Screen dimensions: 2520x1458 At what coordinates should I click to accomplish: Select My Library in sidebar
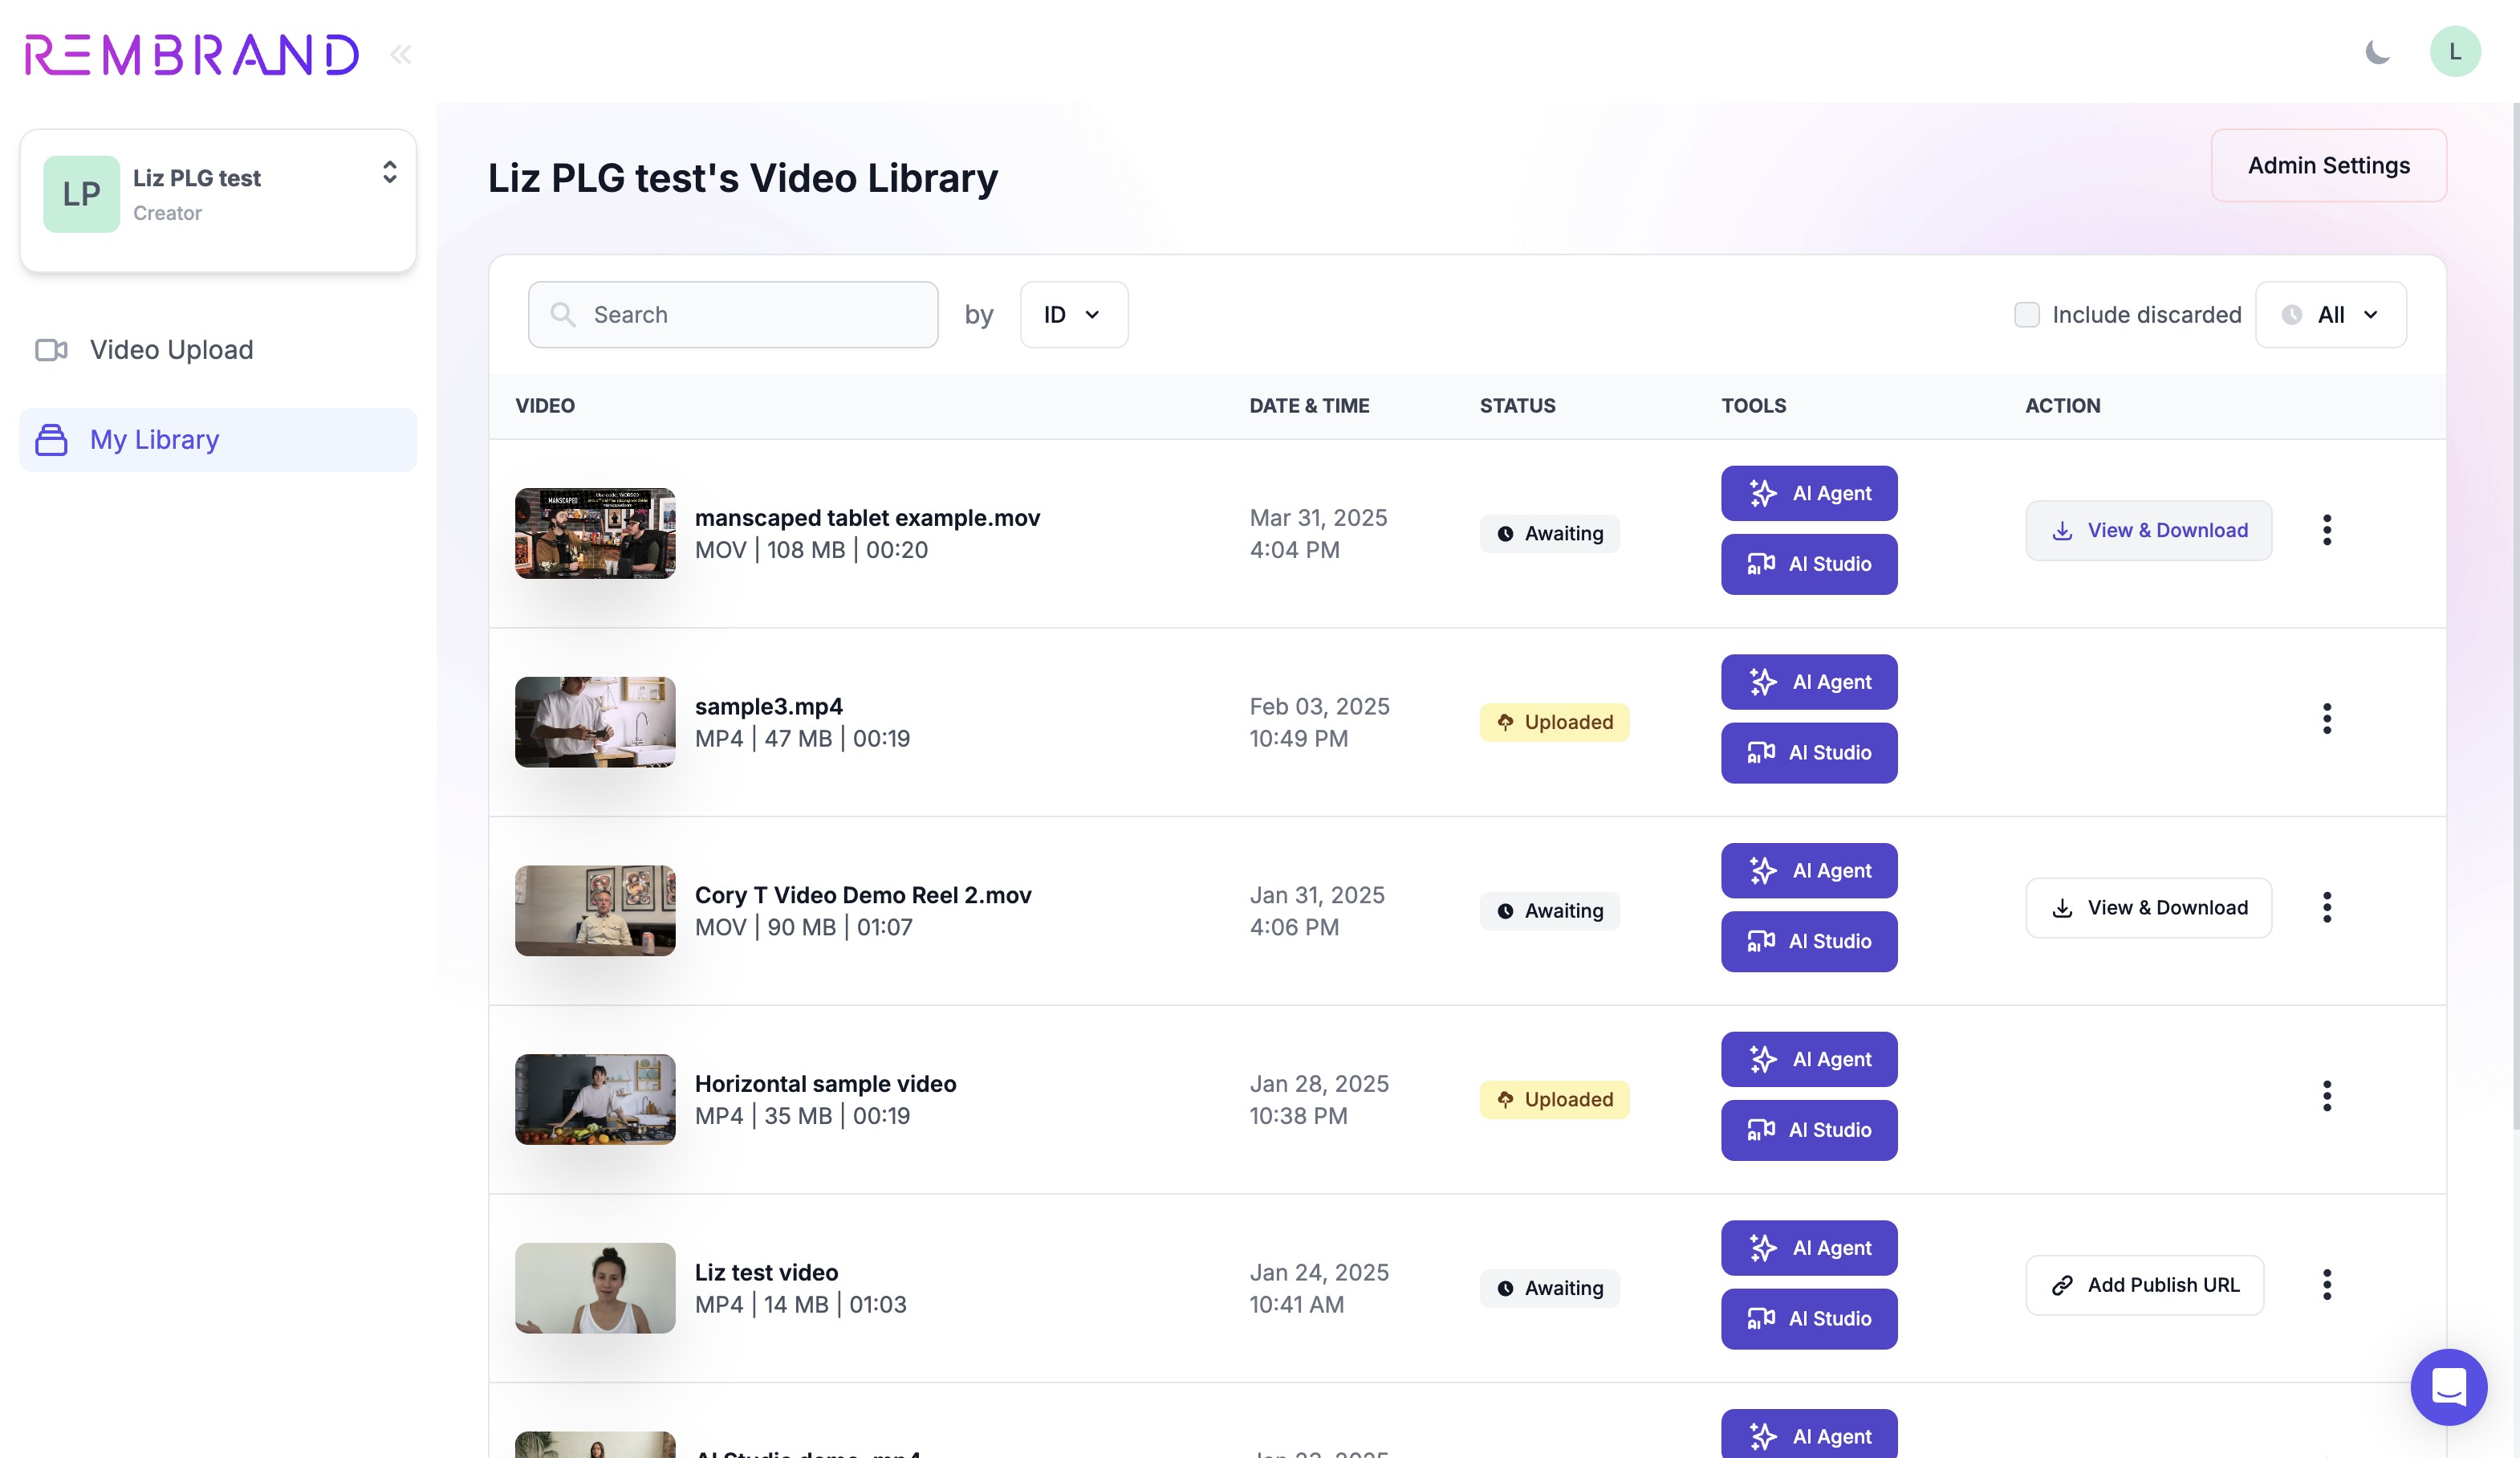(x=218, y=439)
